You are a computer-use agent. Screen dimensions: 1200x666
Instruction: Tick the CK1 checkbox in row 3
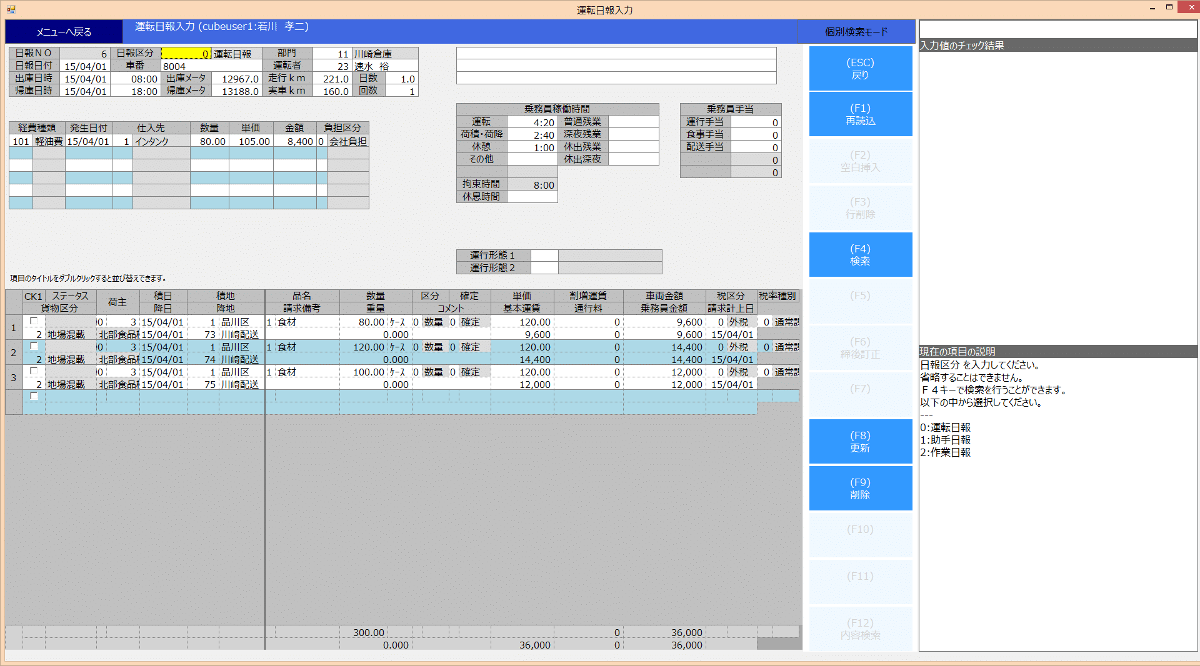[34, 371]
